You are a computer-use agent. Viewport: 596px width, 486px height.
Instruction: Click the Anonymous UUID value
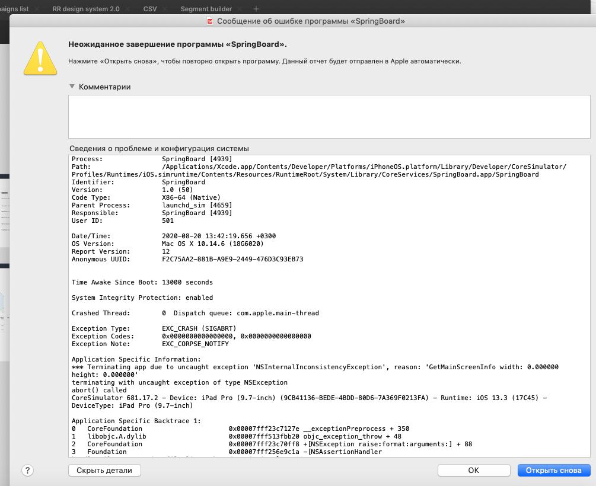[232, 259]
